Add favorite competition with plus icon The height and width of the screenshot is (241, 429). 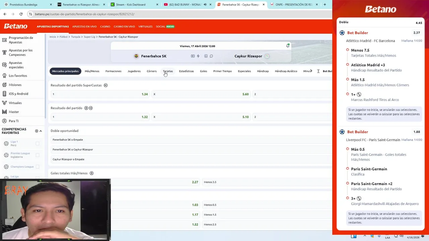click(x=37, y=131)
